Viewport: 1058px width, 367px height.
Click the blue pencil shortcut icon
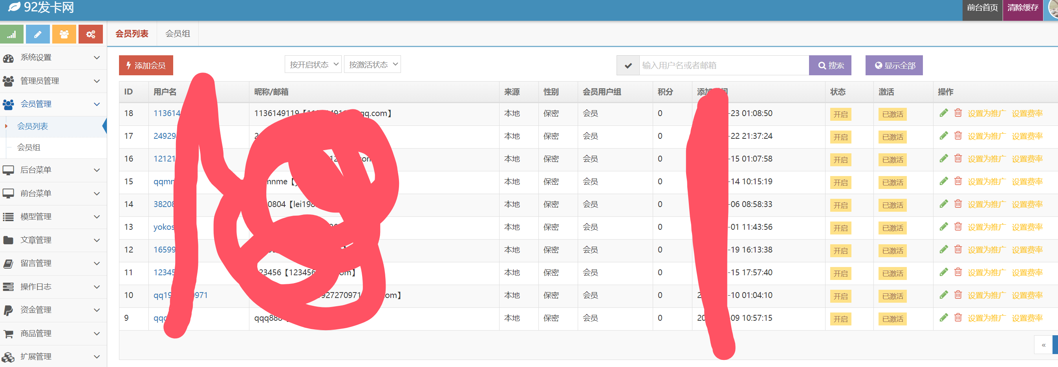point(38,34)
